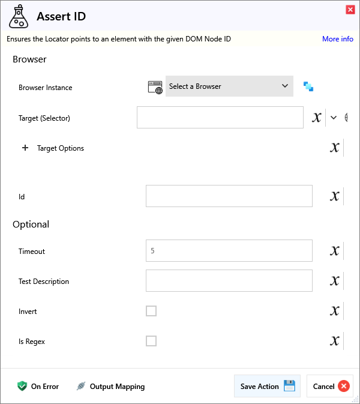This screenshot has width=360, height=404.
Task: Expand the Target Options section
Action: pyautogui.click(x=25, y=148)
